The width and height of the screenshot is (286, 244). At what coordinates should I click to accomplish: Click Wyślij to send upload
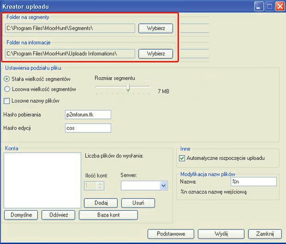221,234
